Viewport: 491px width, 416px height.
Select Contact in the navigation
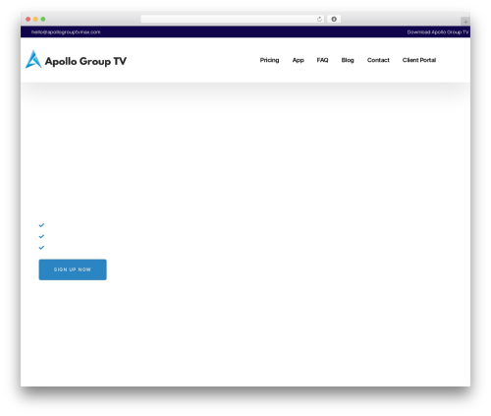(378, 60)
